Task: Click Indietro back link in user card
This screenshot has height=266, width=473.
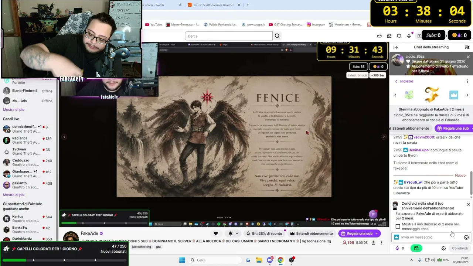Action: pos(404,81)
